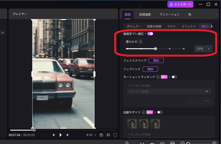Select the 背景を削除 sub-tab
Image resolution: width=221 pixels, height=144 pixels.
click(x=154, y=26)
